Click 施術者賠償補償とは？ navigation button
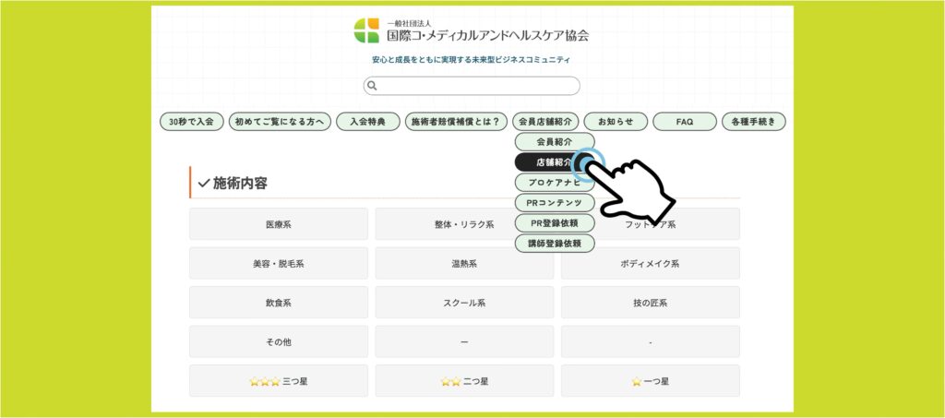Viewport: 945px width, 418px height. [456, 122]
